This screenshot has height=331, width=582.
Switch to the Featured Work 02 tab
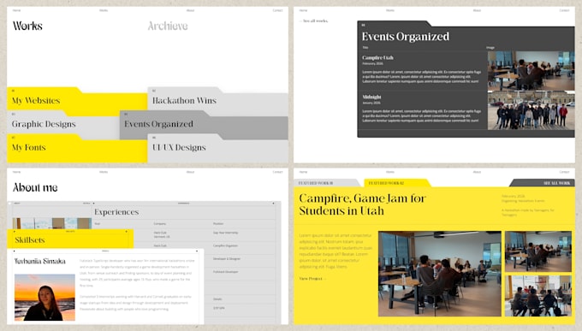point(397,183)
